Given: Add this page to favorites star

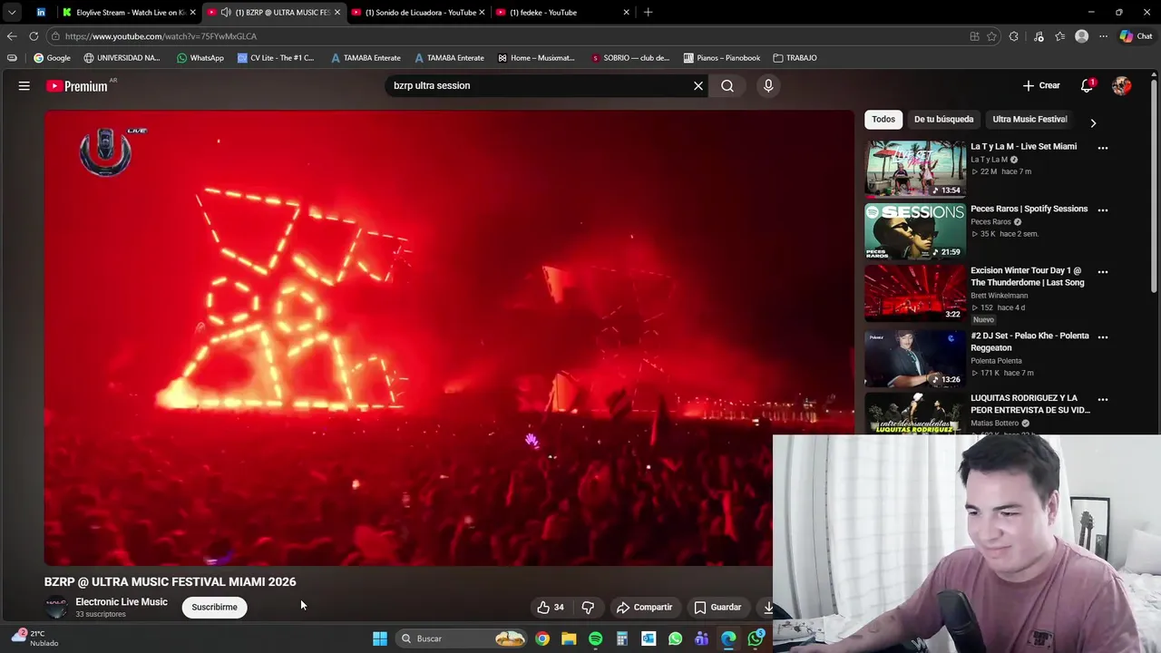Looking at the screenshot, I should [991, 36].
